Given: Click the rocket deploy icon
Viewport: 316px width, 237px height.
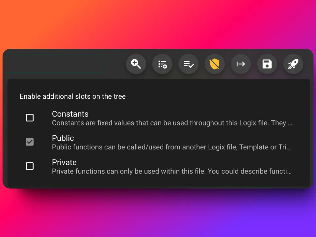Looking at the screenshot, I should (x=293, y=64).
